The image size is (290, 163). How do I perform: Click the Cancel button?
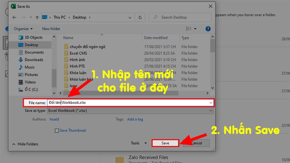pos(196,143)
